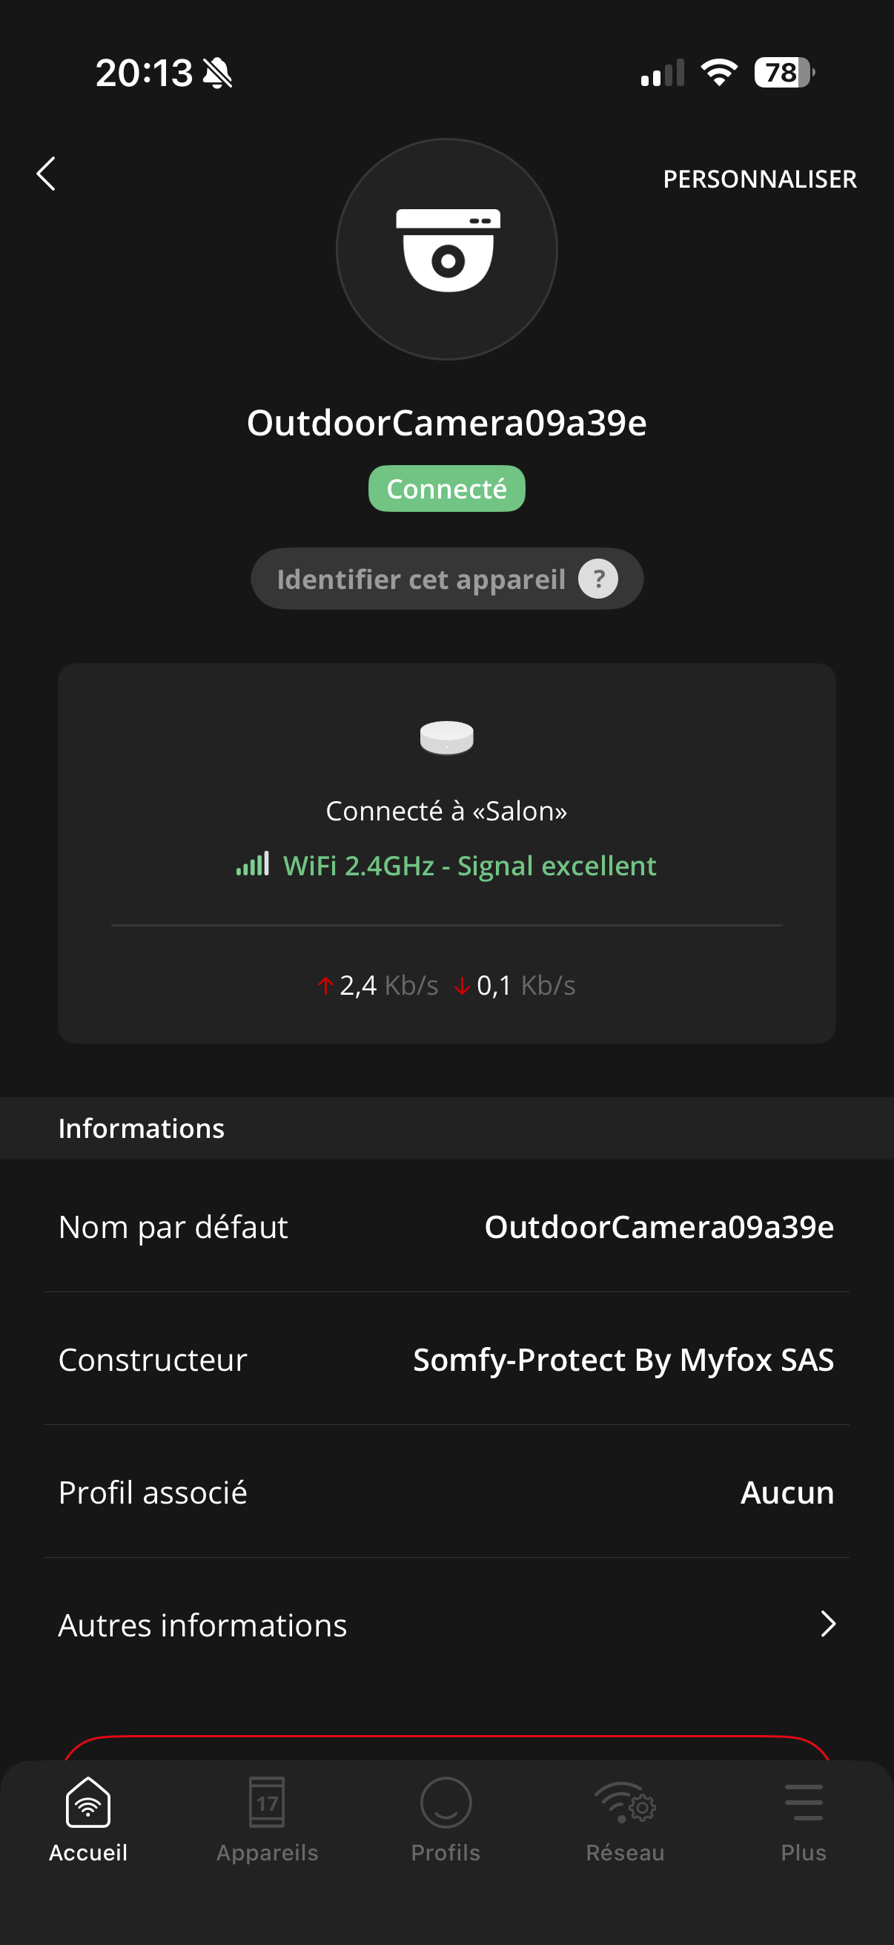
Task: Tap the outdoor camera device icon
Action: point(446,250)
